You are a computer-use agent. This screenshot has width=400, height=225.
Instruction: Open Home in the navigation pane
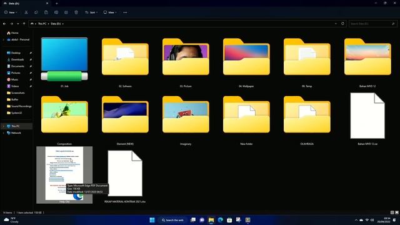pyautogui.click(x=15, y=33)
